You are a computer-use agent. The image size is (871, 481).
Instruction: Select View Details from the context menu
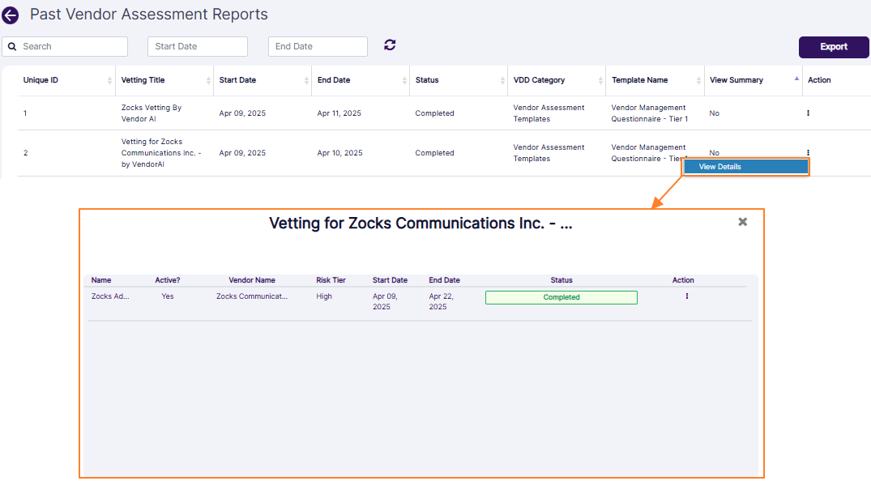[x=745, y=166]
